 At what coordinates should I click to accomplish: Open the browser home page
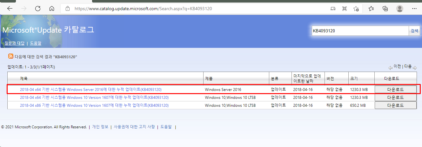click(52, 9)
